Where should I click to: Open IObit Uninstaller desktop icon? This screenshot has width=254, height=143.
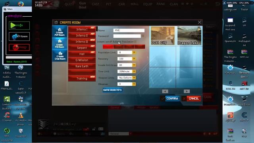pos(7,134)
